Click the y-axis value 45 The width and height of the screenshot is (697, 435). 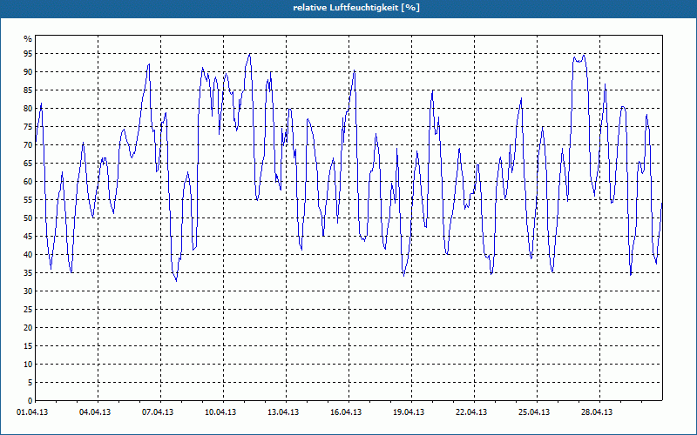(x=28, y=237)
